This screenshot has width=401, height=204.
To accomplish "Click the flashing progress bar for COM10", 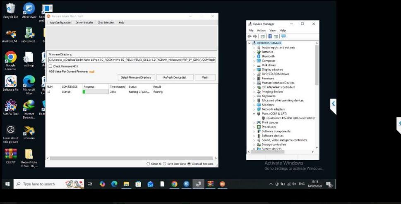I will pos(95,92).
